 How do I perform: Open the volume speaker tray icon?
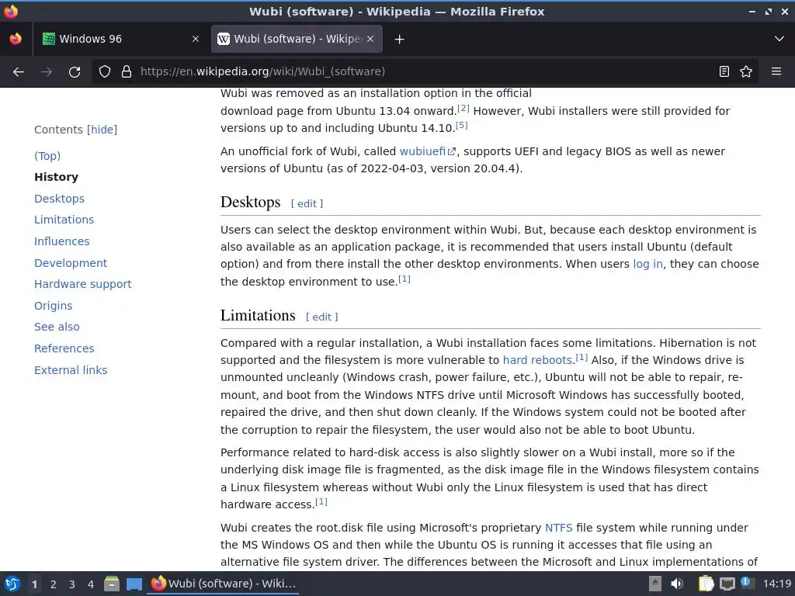(x=677, y=584)
